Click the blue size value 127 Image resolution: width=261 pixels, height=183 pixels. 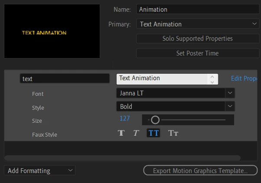click(125, 118)
